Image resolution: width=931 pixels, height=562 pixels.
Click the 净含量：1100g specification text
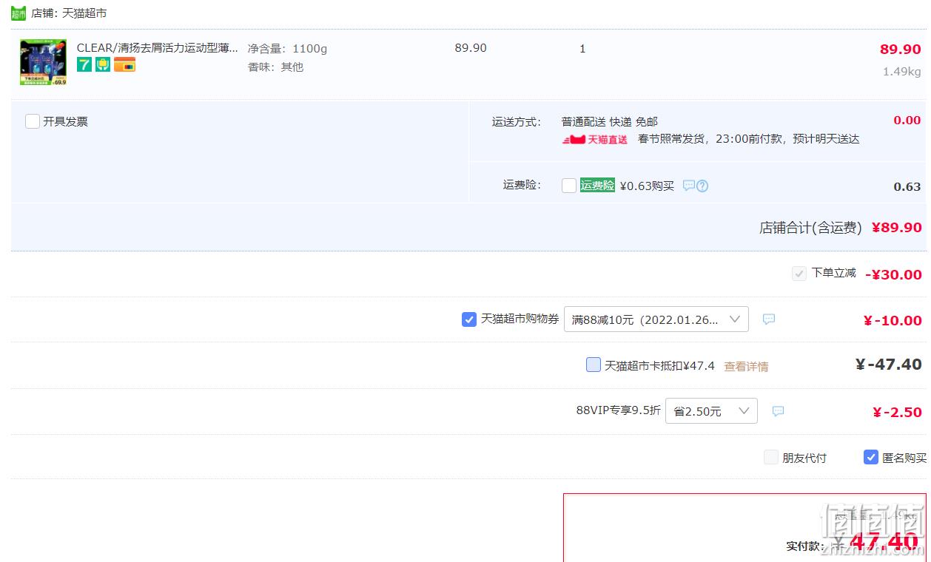[287, 49]
